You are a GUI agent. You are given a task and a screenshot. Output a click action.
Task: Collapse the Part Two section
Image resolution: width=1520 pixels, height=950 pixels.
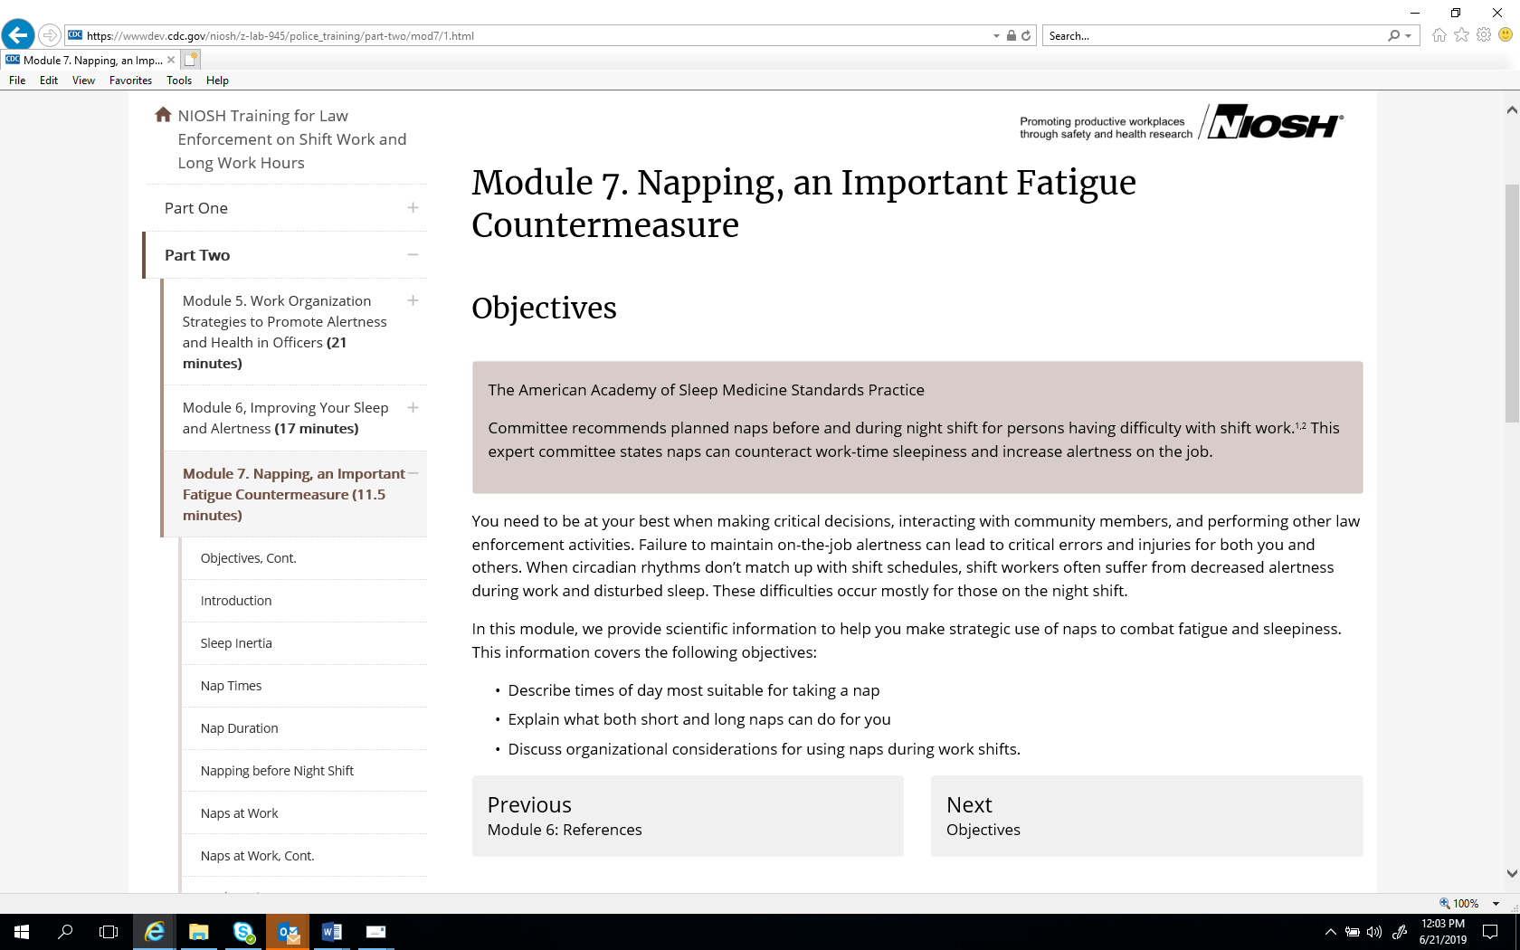coord(413,255)
